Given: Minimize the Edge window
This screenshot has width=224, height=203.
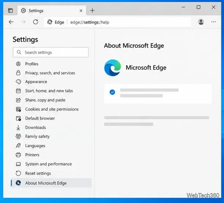Looking at the screenshot, I should tap(183, 7).
